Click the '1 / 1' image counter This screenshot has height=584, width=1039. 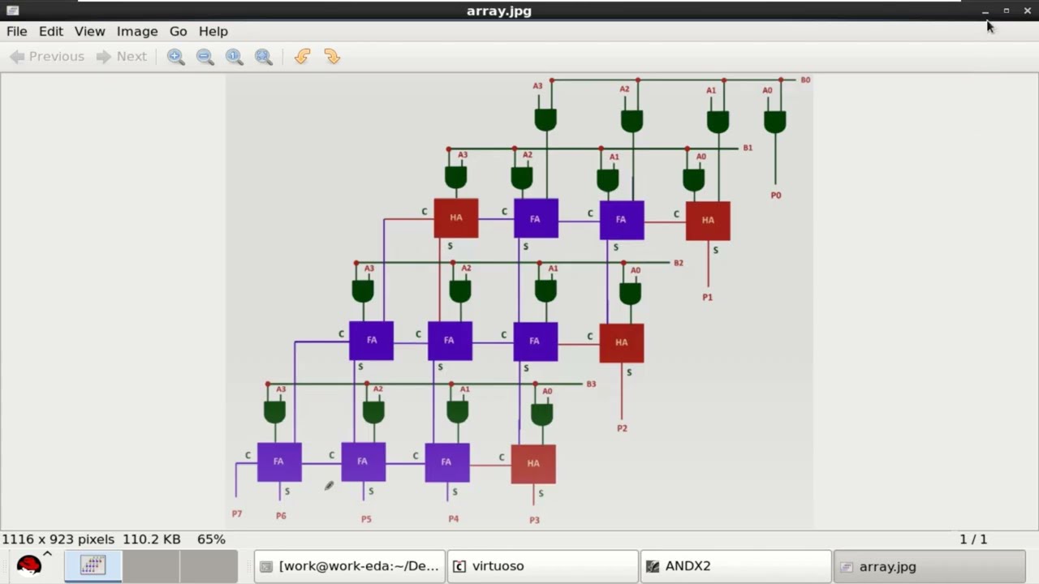coord(973,539)
